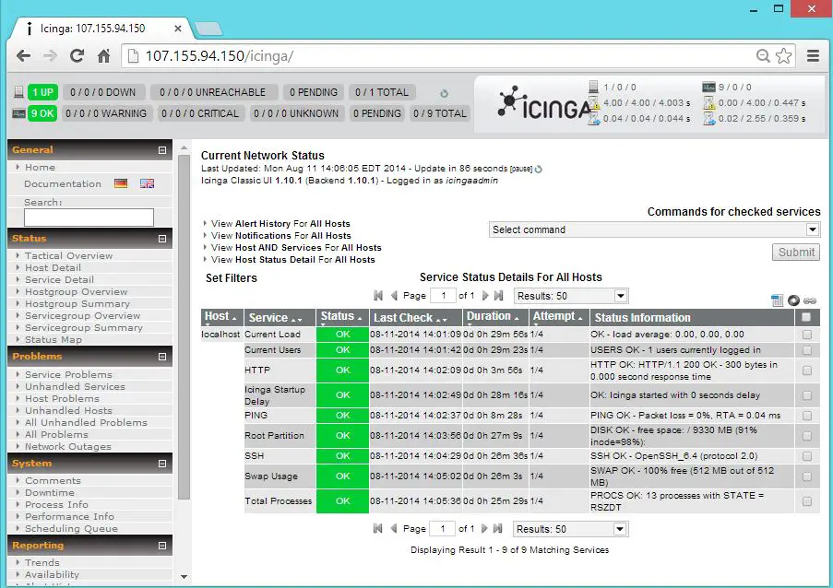Image resolution: width=833 pixels, height=588 pixels.
Task: Check the SSH service row checkbox
Action: click(807, 456)
